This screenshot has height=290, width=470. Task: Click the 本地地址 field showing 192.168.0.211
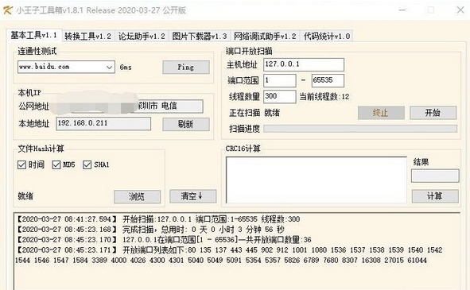103,123
